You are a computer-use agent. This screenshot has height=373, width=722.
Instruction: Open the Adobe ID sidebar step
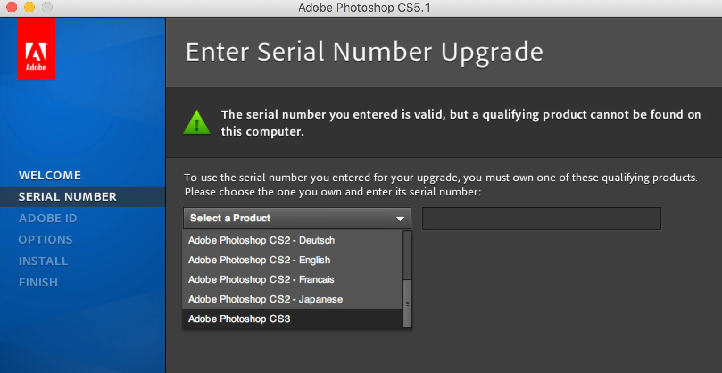click(48, 218)
